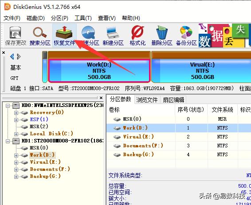
Task: Open New Partition (新建分区) tool
Action: click(113, 36)
